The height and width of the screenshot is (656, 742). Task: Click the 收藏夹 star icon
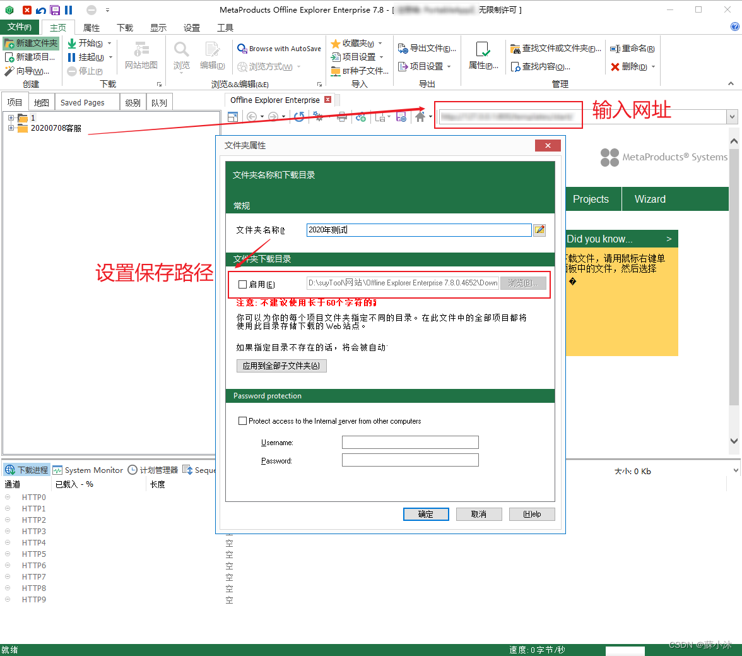(336, 44)
